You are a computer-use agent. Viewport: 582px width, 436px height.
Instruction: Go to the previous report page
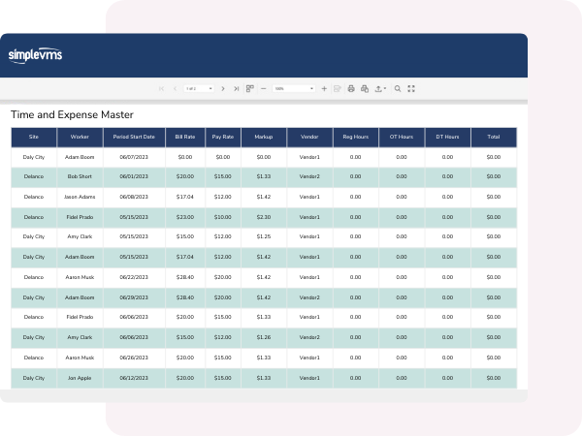coord(175,88)
